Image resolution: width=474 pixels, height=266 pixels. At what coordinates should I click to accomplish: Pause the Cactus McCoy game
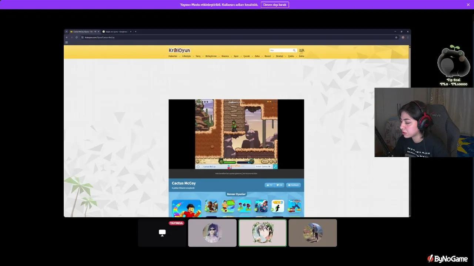pos(271,161)
